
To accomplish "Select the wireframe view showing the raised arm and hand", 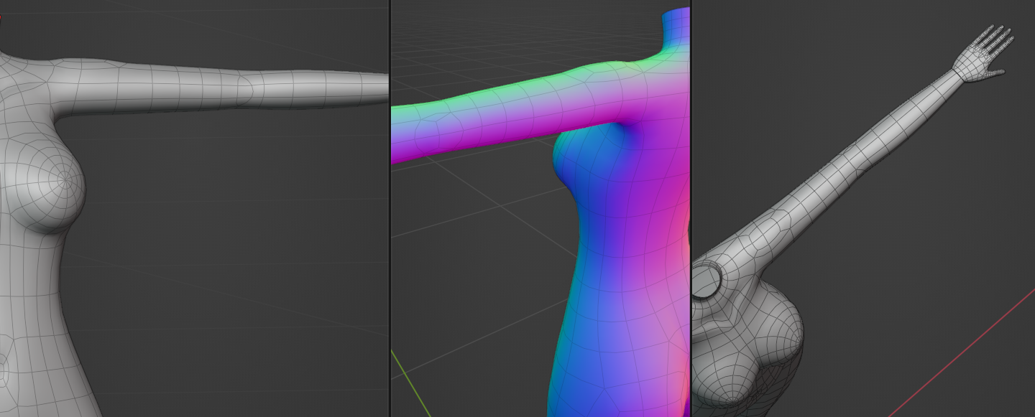I will 863,208.
